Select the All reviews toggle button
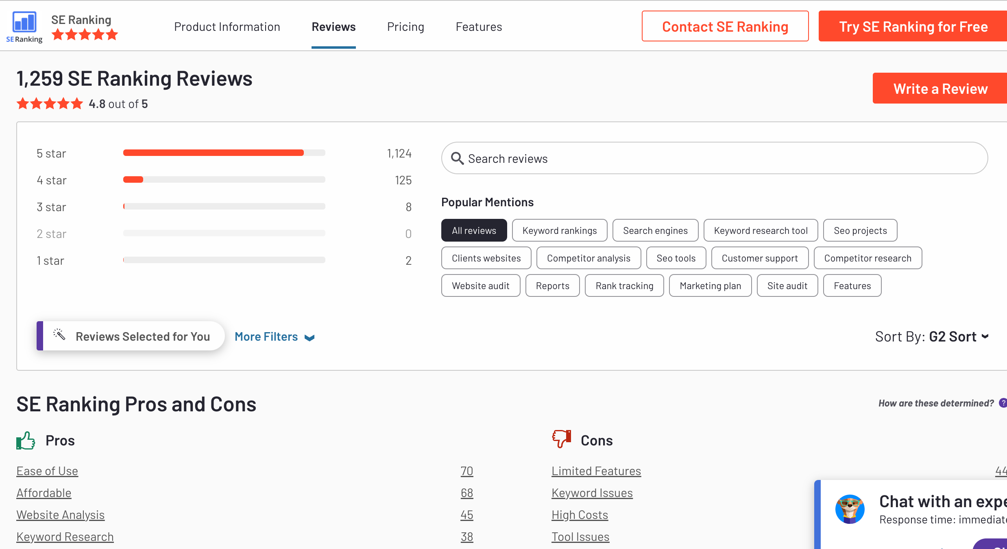The image size is (1007, 549). (x=474, y=231)
